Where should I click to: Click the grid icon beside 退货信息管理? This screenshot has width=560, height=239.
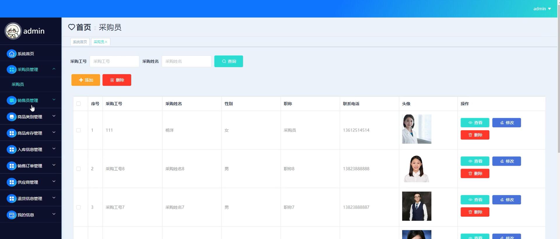11,199
